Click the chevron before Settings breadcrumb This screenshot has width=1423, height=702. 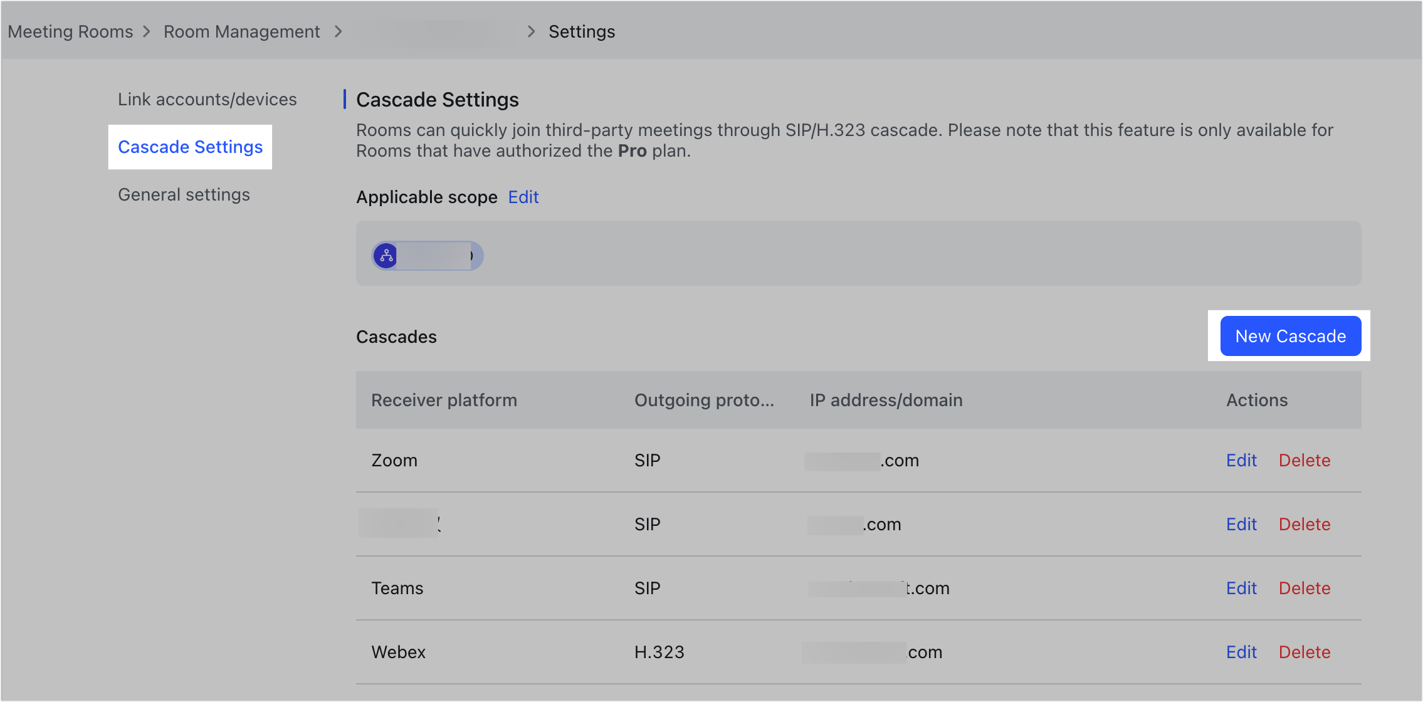pyautogui.click(x=532, y=31)
